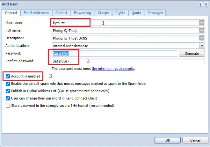
Task: Uncheck the default spam rule option
Action: click(8, 84)
